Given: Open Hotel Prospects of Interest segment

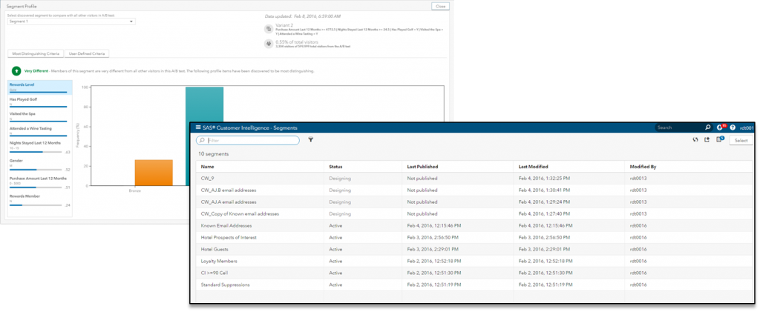Looking at the screenshot, I should (229, 237).
